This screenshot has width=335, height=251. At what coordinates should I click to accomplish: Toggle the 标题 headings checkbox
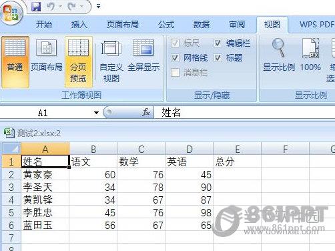(x=218, y=58)
